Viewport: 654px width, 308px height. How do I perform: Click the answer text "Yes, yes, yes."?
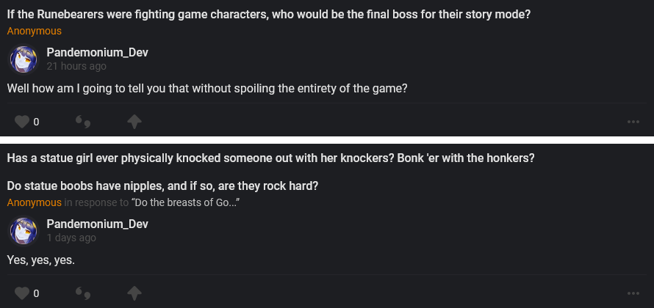tap(41, 260)
